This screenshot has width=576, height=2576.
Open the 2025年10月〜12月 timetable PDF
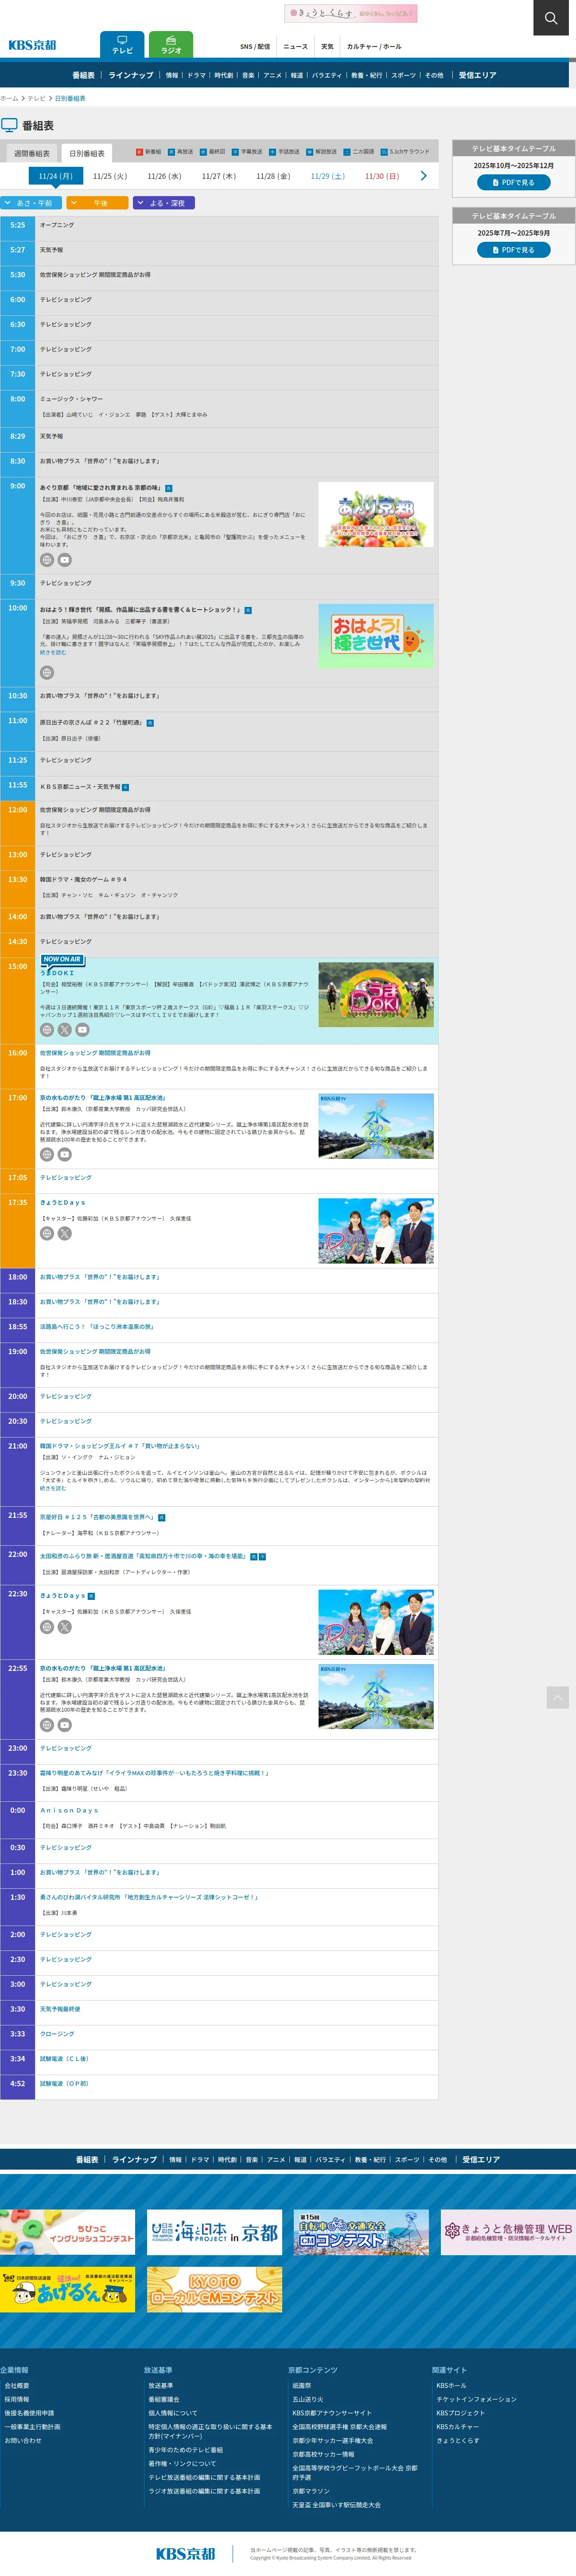[x=514, y=183]
